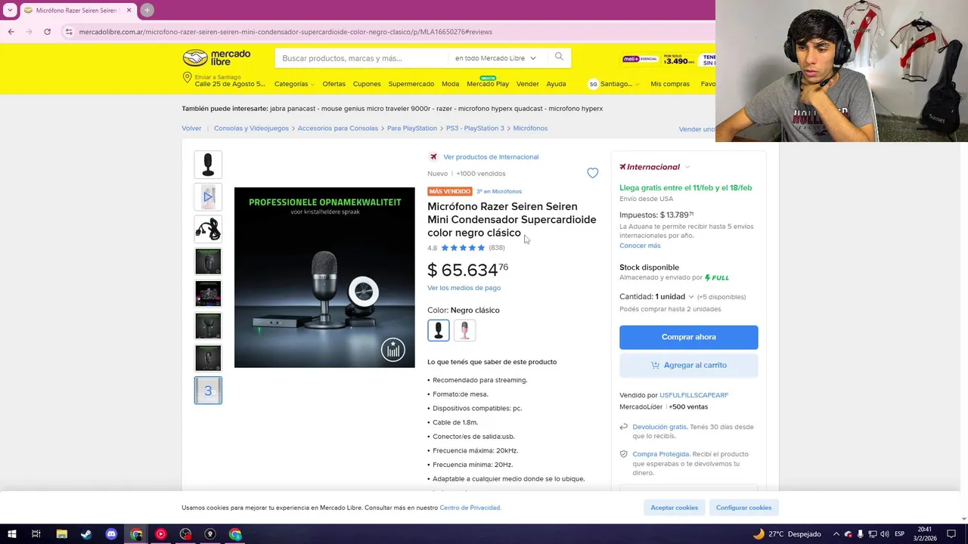Open the Supermercado menu item
Image resolution: width=968 pixels, height=544 pixels.
click(411, 84)
